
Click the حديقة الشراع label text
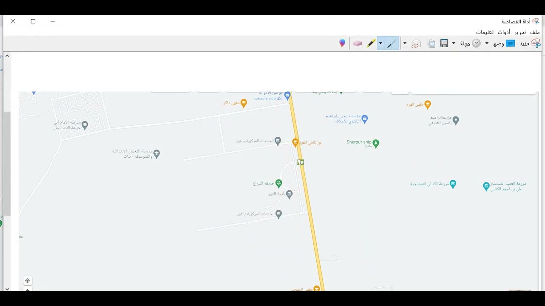(263, 184)
